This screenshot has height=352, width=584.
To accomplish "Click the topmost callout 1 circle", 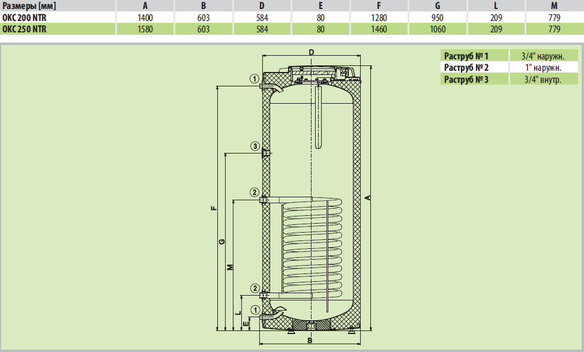I will click(x=255, y=79).
